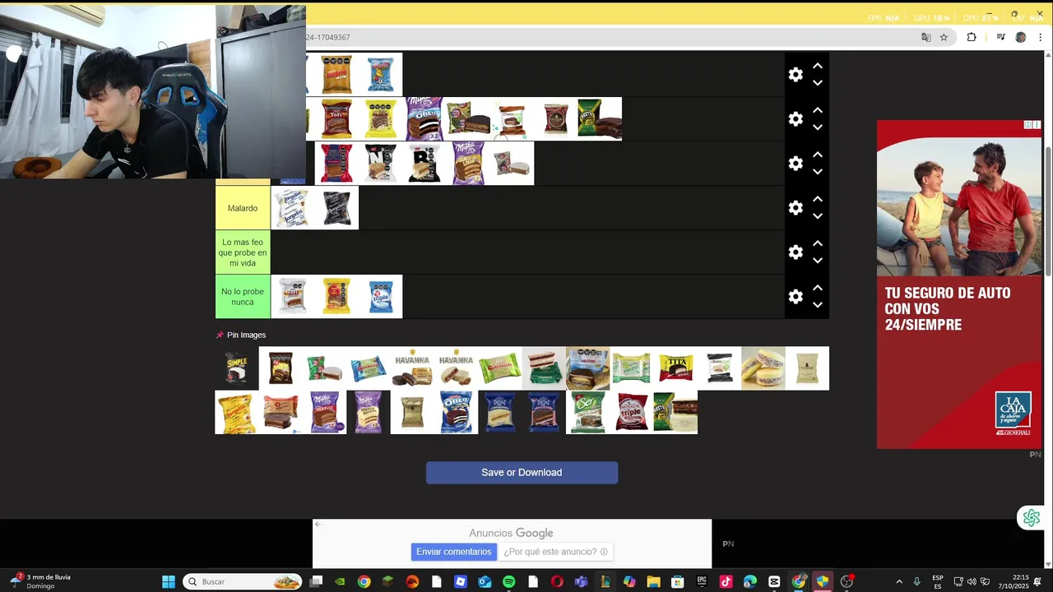Click Enviar comentarios ad feedback button
The image size is (1053, 592).
pos(453,552)
